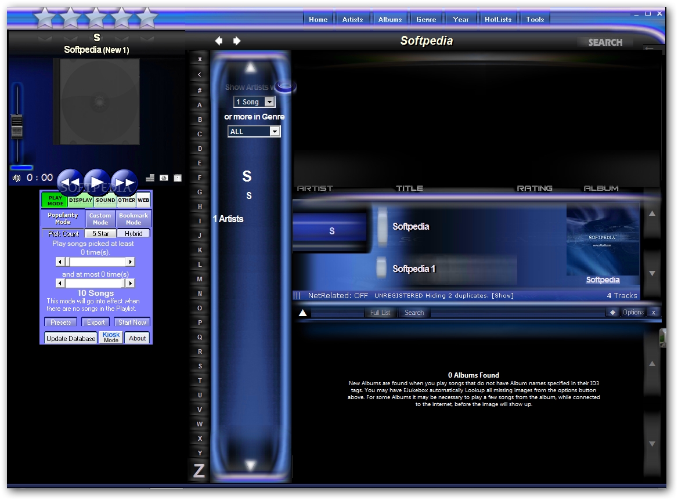
Task: Decrease the 'at least' slider left arrow
Action: click(x=60, y=262)
